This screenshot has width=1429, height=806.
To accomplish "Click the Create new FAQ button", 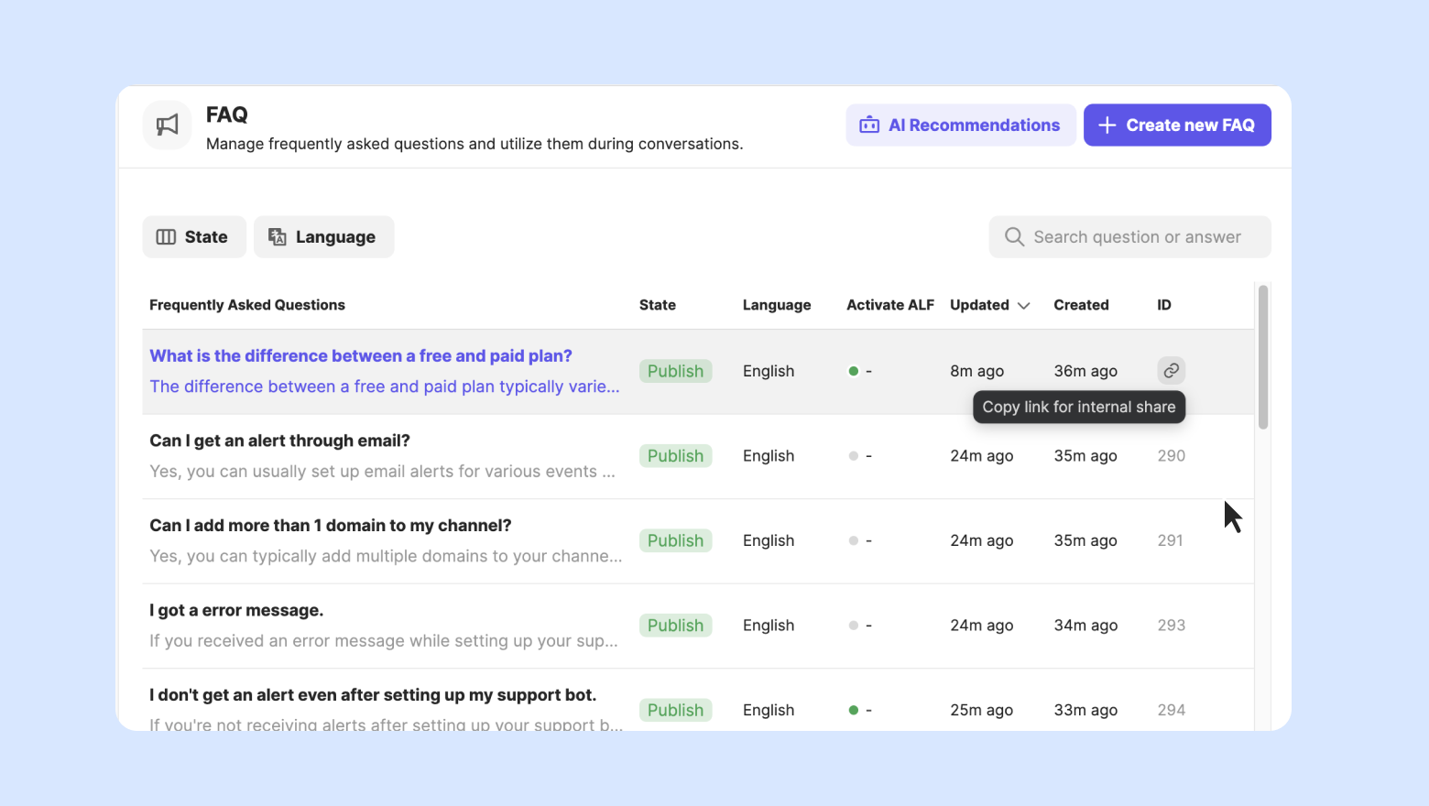I will (1177, 125).
